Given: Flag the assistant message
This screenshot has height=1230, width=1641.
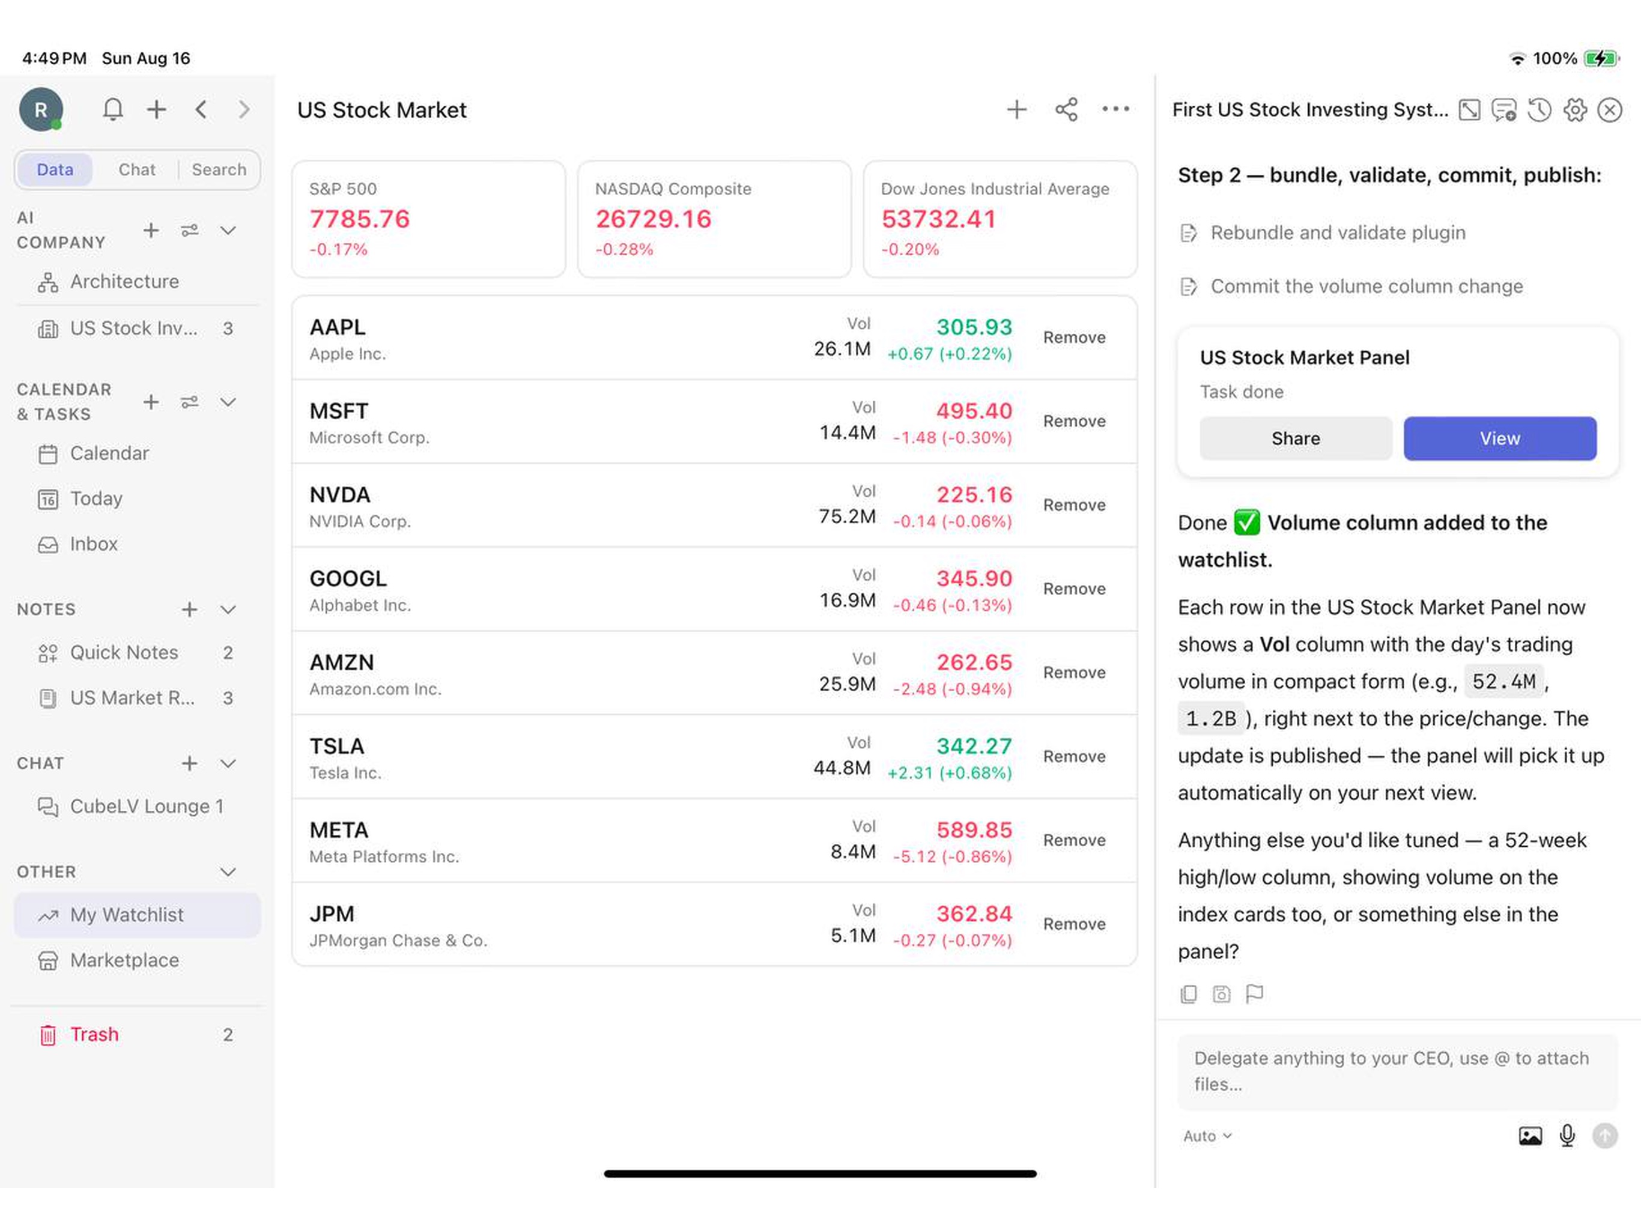Looking at the screenshot, I should coord(1255,994).
